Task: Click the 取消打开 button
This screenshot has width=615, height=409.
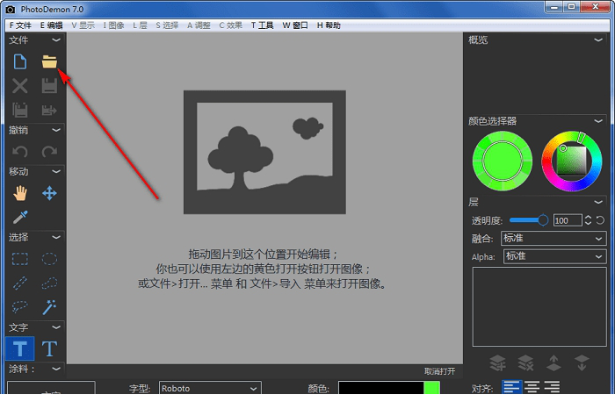Action: (x=439, y=371)
